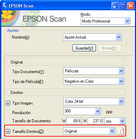Open the mm units dropdown
This screenshot has width=136, height=139.
tap(115, 121)
